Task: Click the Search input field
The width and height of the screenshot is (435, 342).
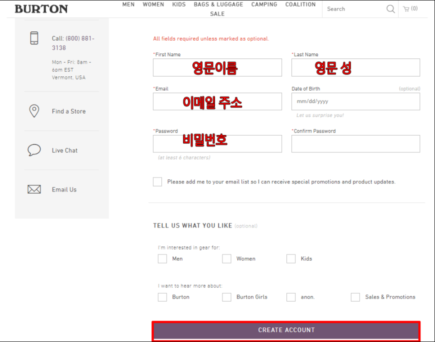Action: 355,9
